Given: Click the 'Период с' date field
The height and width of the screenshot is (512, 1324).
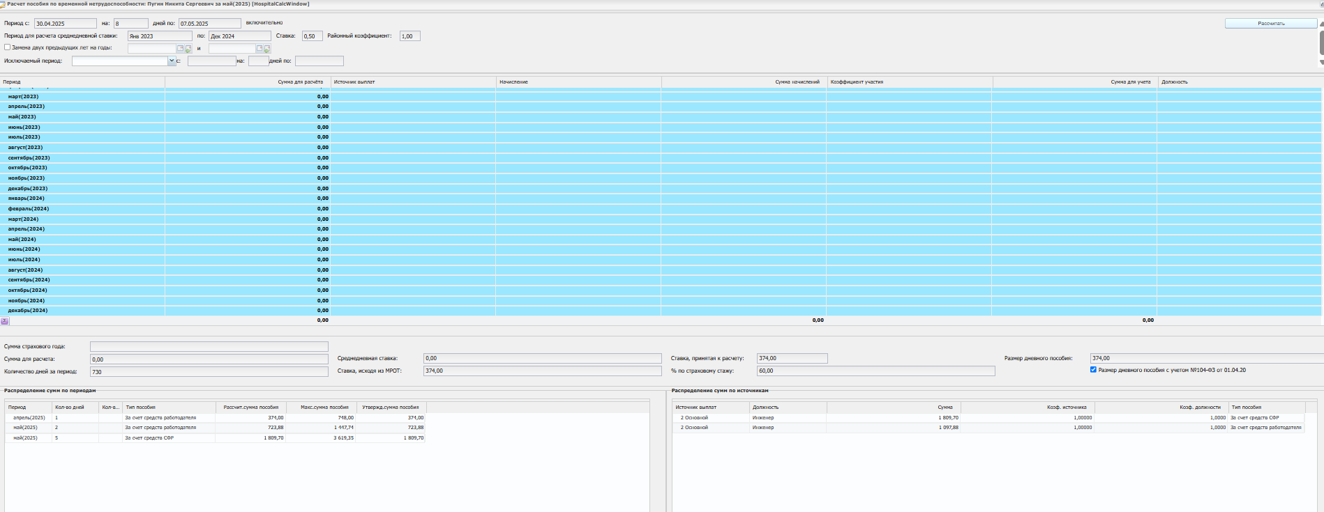Looking at the screenshot, I should click(66, 24).
